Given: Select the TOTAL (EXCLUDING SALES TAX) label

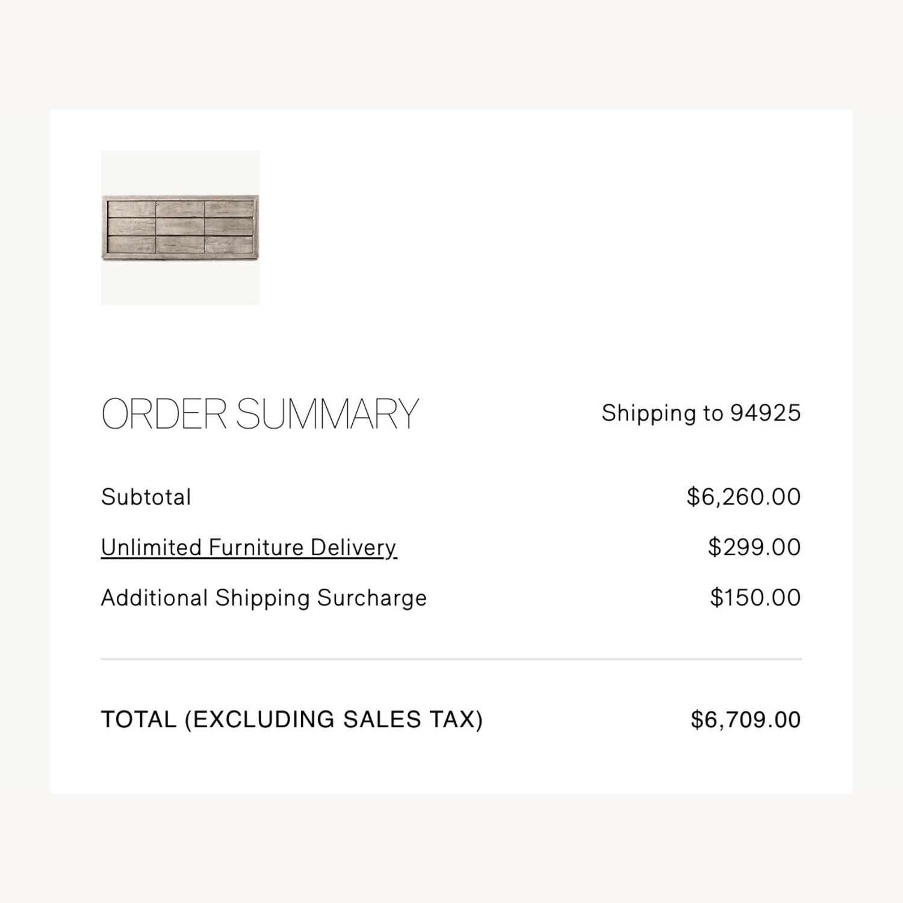Looking at the screenshot, I should [293, 719].
